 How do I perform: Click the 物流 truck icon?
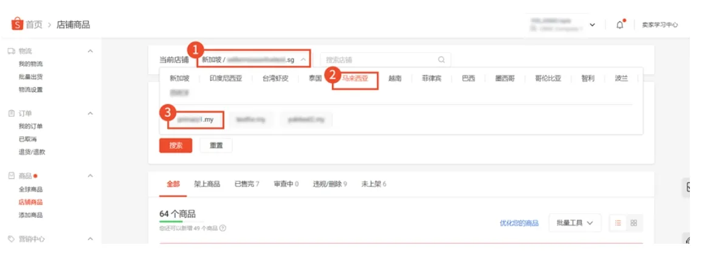click(12, 51)
